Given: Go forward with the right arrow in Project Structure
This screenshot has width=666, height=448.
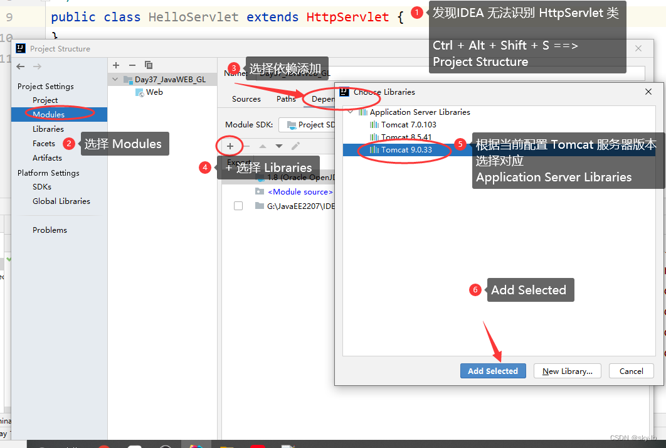Looking at the screenshot, I should click(38, 67).
